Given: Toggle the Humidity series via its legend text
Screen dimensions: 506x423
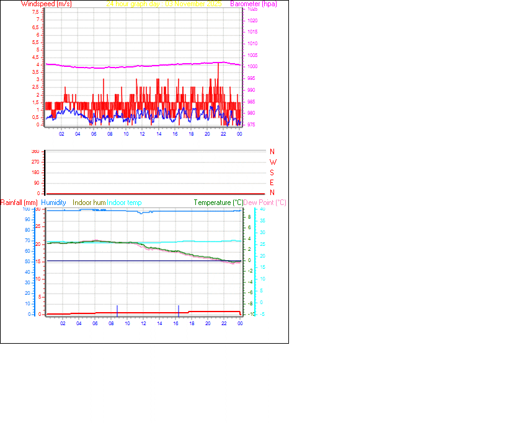Looking at the screenshot, I should pyautogui.click(x=53, y=203).
